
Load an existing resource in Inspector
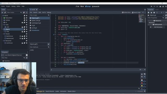pyautogui.click(x=151, y=13)
